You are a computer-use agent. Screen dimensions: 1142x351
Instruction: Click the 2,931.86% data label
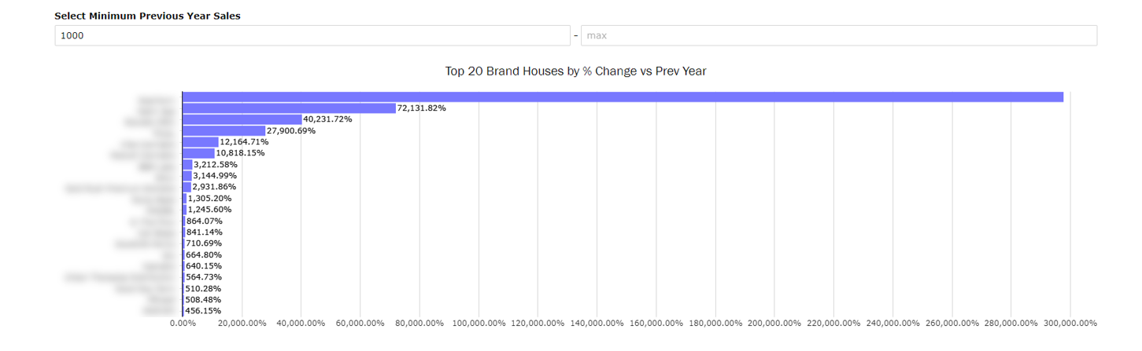pos(214,187)
